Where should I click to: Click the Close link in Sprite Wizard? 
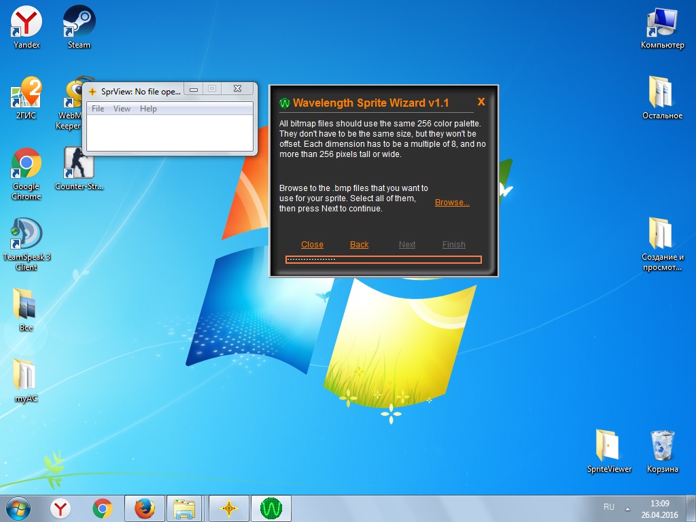pos(312,245)
